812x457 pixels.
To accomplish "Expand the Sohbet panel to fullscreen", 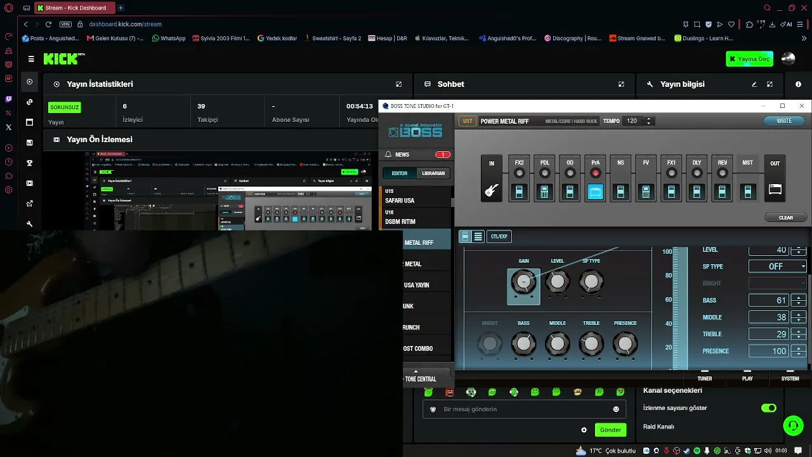I will 621,84.
